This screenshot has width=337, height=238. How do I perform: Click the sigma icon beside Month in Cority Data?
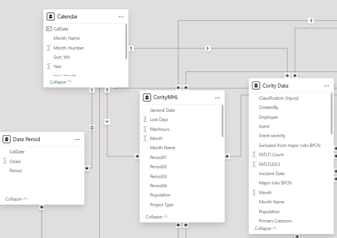click(254, 192)
